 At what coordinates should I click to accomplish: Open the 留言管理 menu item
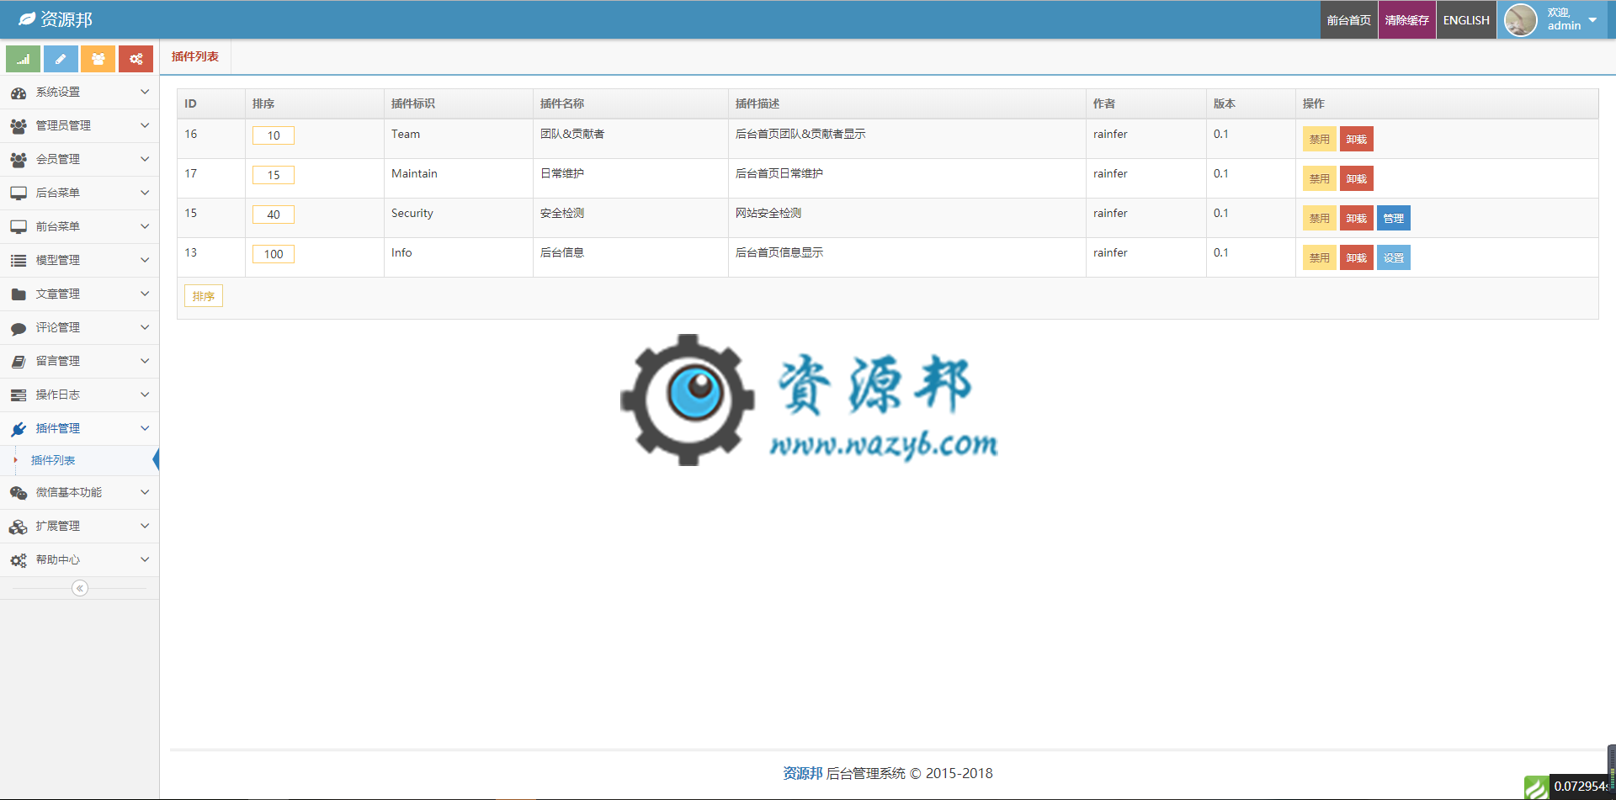79,361
